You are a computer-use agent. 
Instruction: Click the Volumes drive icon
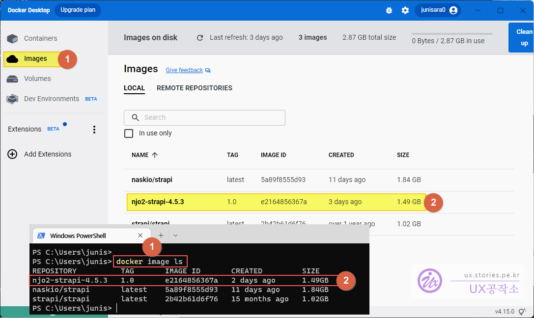pos(12,79)
